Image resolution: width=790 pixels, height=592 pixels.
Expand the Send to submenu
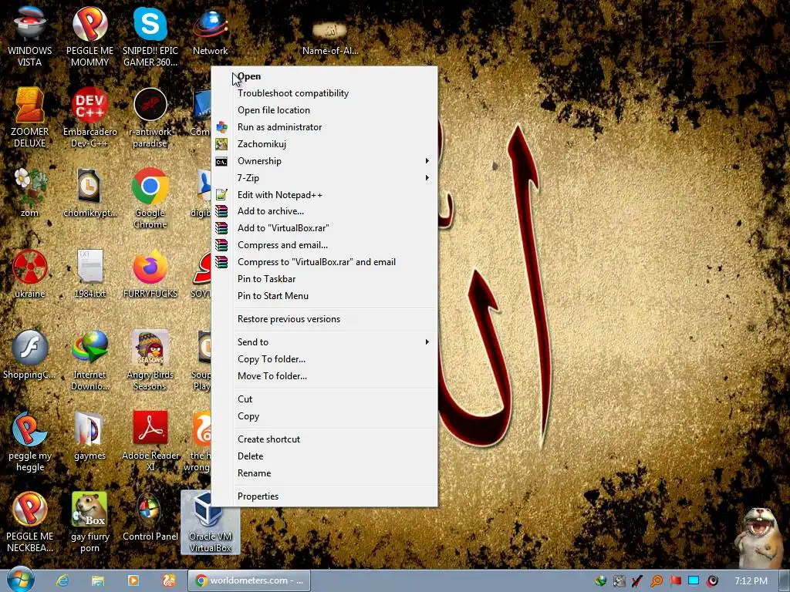(325, 341)
